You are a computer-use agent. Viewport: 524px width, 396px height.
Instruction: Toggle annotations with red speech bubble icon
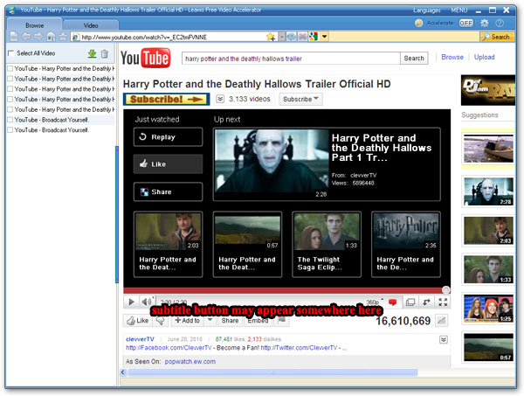click(x=392, y=302)
